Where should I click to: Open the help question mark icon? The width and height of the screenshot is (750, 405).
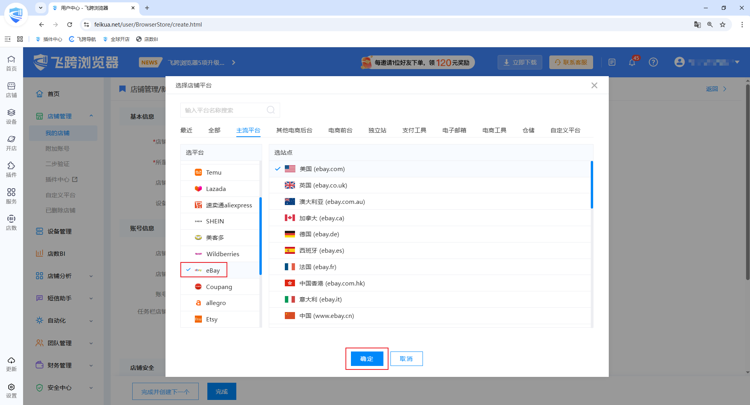click(x=653, y=62)
